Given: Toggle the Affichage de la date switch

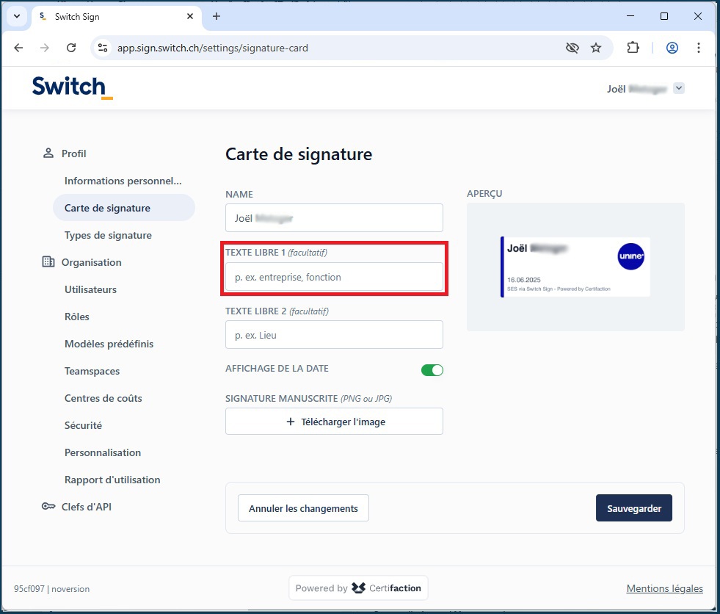Looking at the screenshot, I should click(432, 370).
